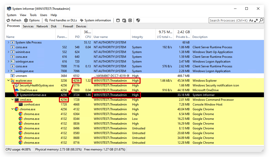Click the Refresh toolbar icon
The image size is (269, 157).
8,20
